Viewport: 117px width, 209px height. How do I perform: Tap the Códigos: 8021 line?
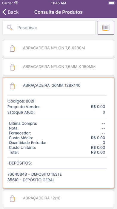(21, 101)
